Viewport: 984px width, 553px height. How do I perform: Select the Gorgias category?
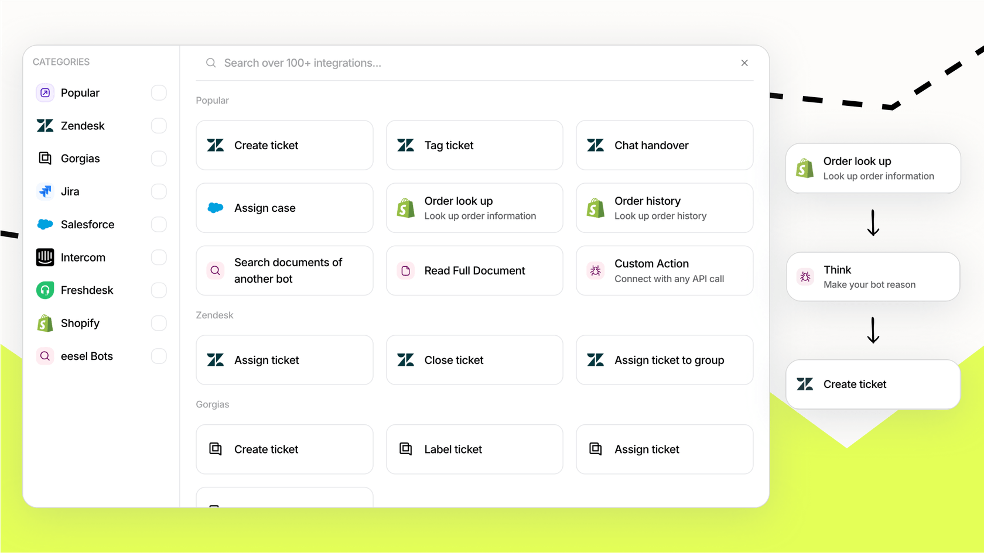80,158
